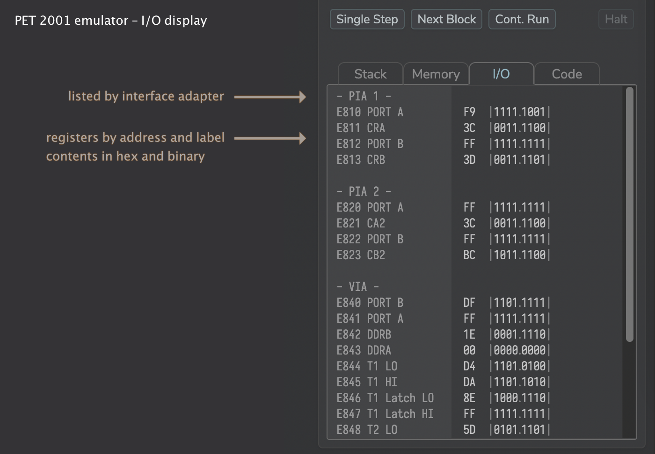Select the PIA 1 header row
Screen dimensions: 655x454
476,96
